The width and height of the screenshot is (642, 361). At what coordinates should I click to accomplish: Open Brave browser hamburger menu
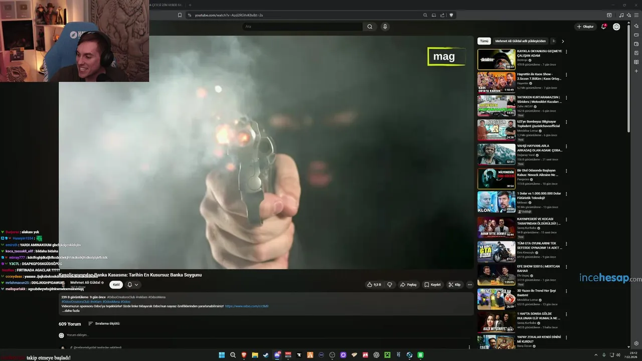[x=636, y=15]
